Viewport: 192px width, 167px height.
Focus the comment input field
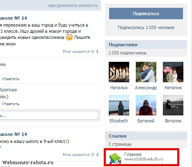coord(49,115)
